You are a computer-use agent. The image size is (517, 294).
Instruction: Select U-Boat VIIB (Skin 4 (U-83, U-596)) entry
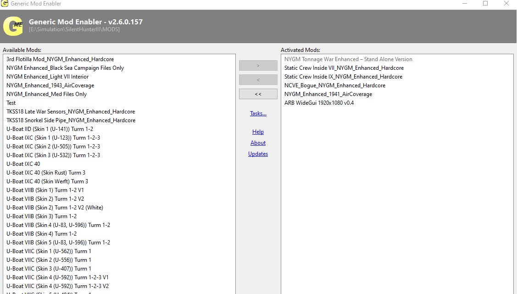pyautogui.click(x=58, y=225)
